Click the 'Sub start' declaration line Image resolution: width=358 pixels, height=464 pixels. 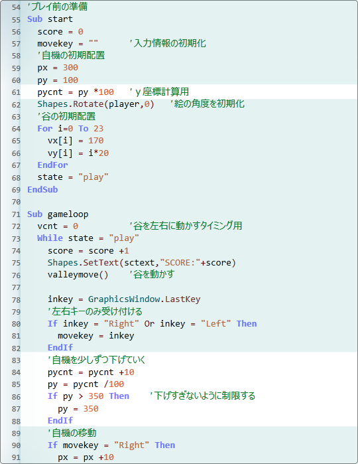[x=50, y=19]
